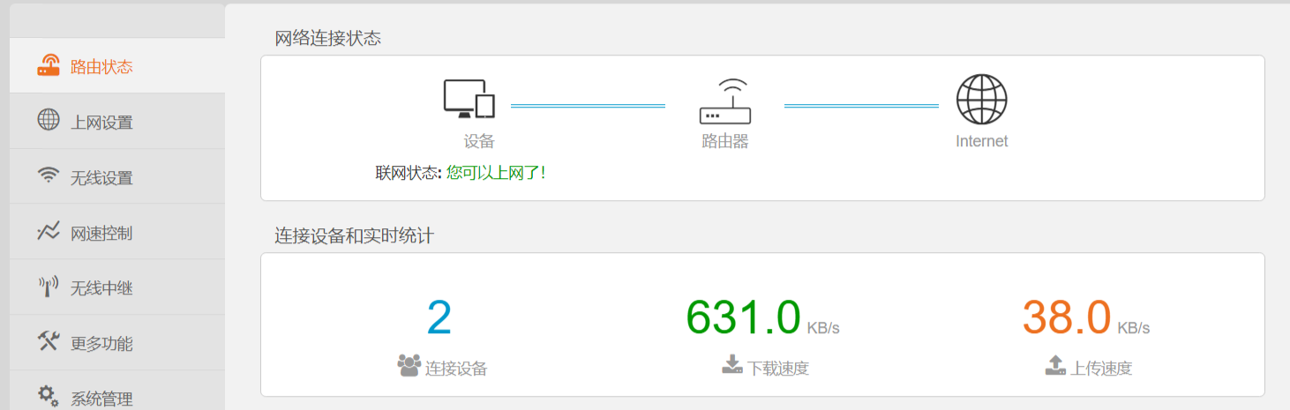Click the download speed arrow icon
This screenshot has height=410, width=1290.
732,365
